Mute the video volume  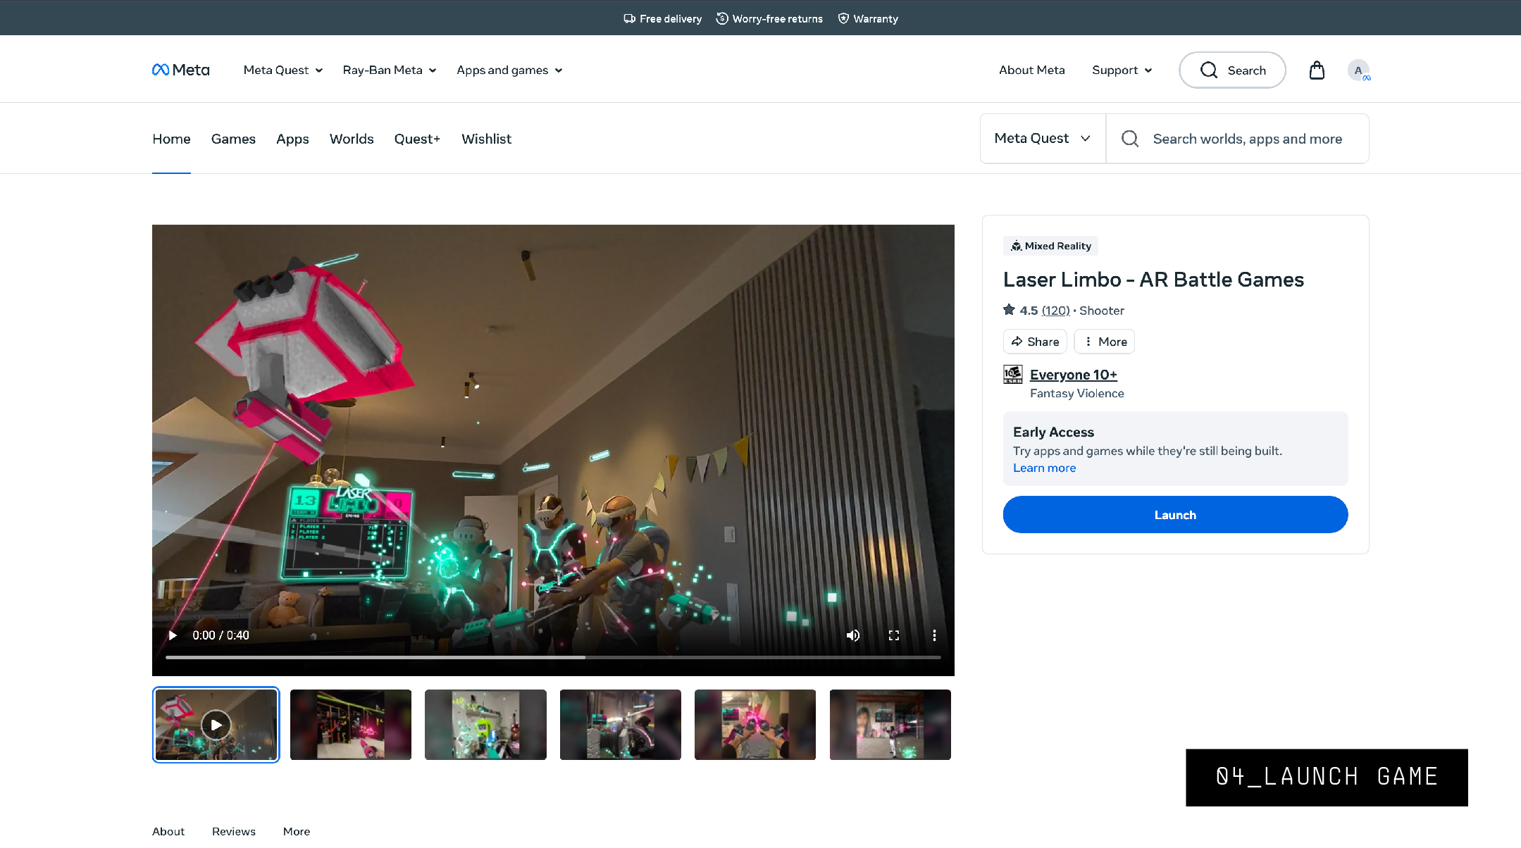(x=853, y=635)
